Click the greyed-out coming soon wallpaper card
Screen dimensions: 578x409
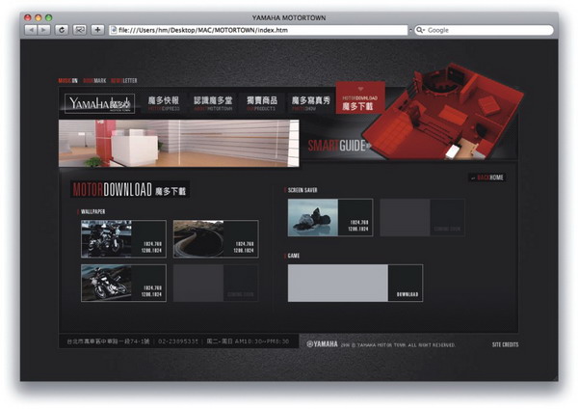216,283
